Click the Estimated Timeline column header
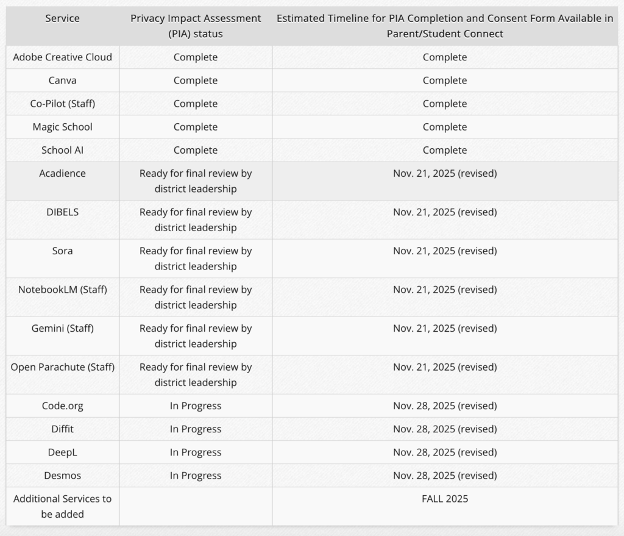The height and width of the screenshot is (536, 624). click(x=445, y=26)
